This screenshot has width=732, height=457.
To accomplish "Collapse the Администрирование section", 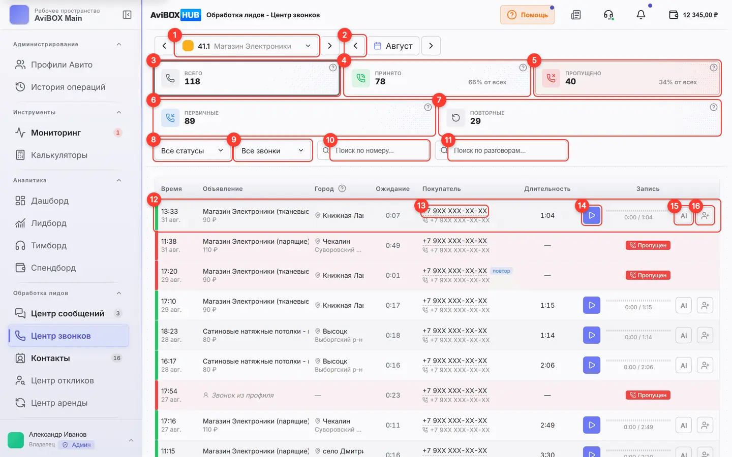I will (x=119, y=44).
